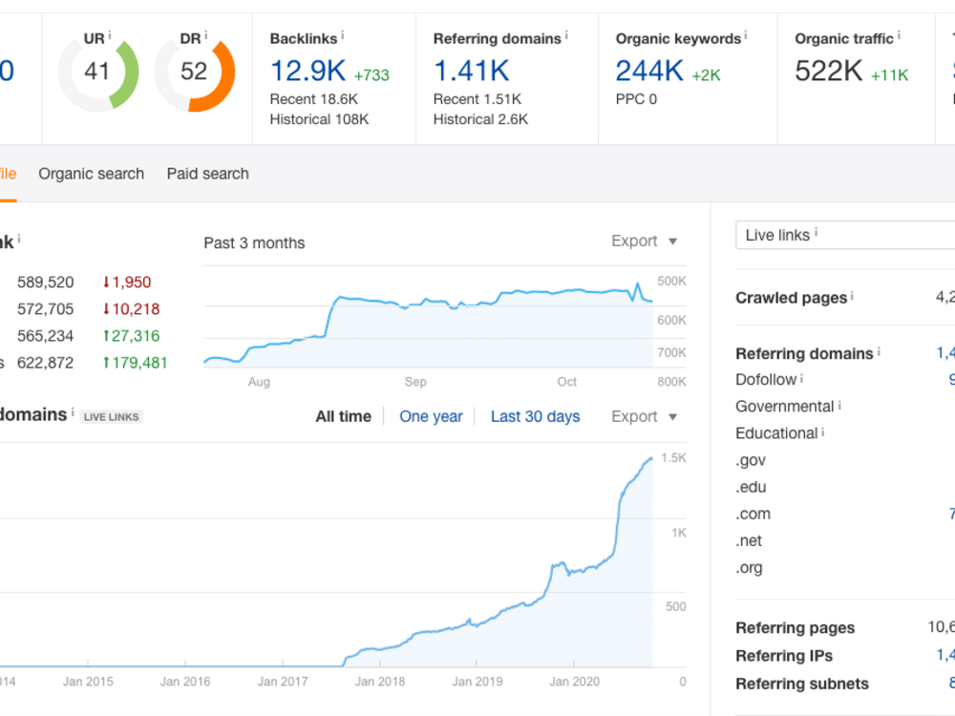Click the Backlinks info icon
This screenshot has height=716, width=955.
point(342,36)
